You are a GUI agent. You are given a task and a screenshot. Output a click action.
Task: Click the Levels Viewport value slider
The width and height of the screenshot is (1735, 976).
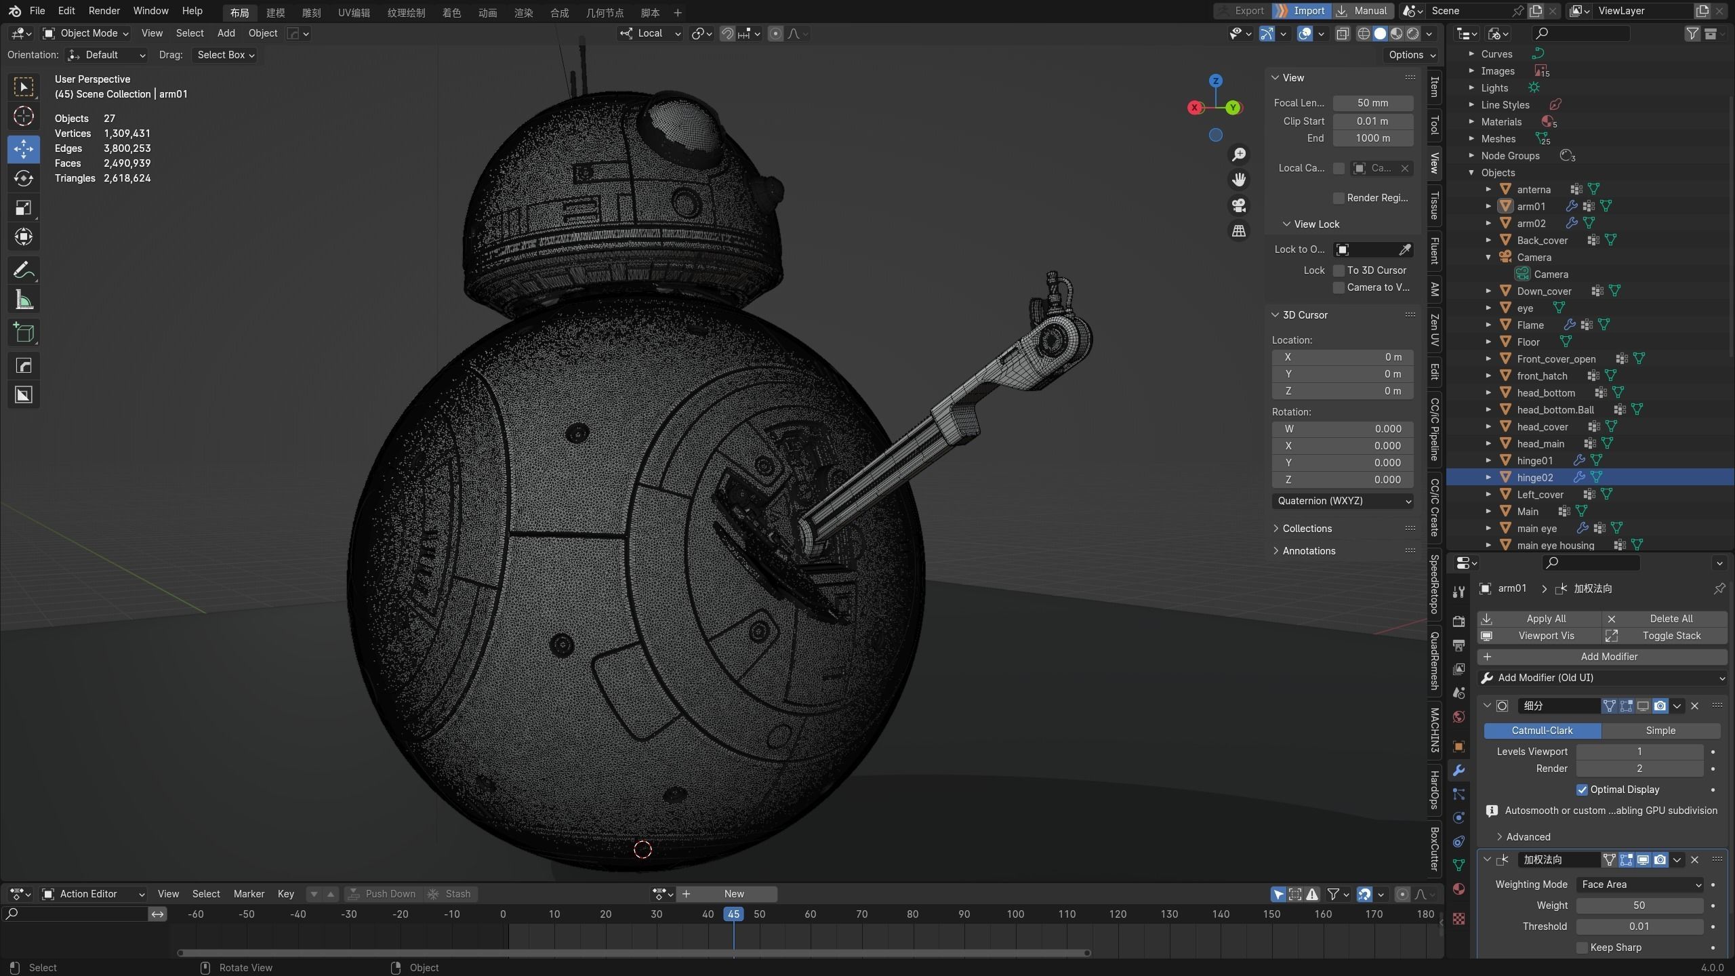(1639, 752)
